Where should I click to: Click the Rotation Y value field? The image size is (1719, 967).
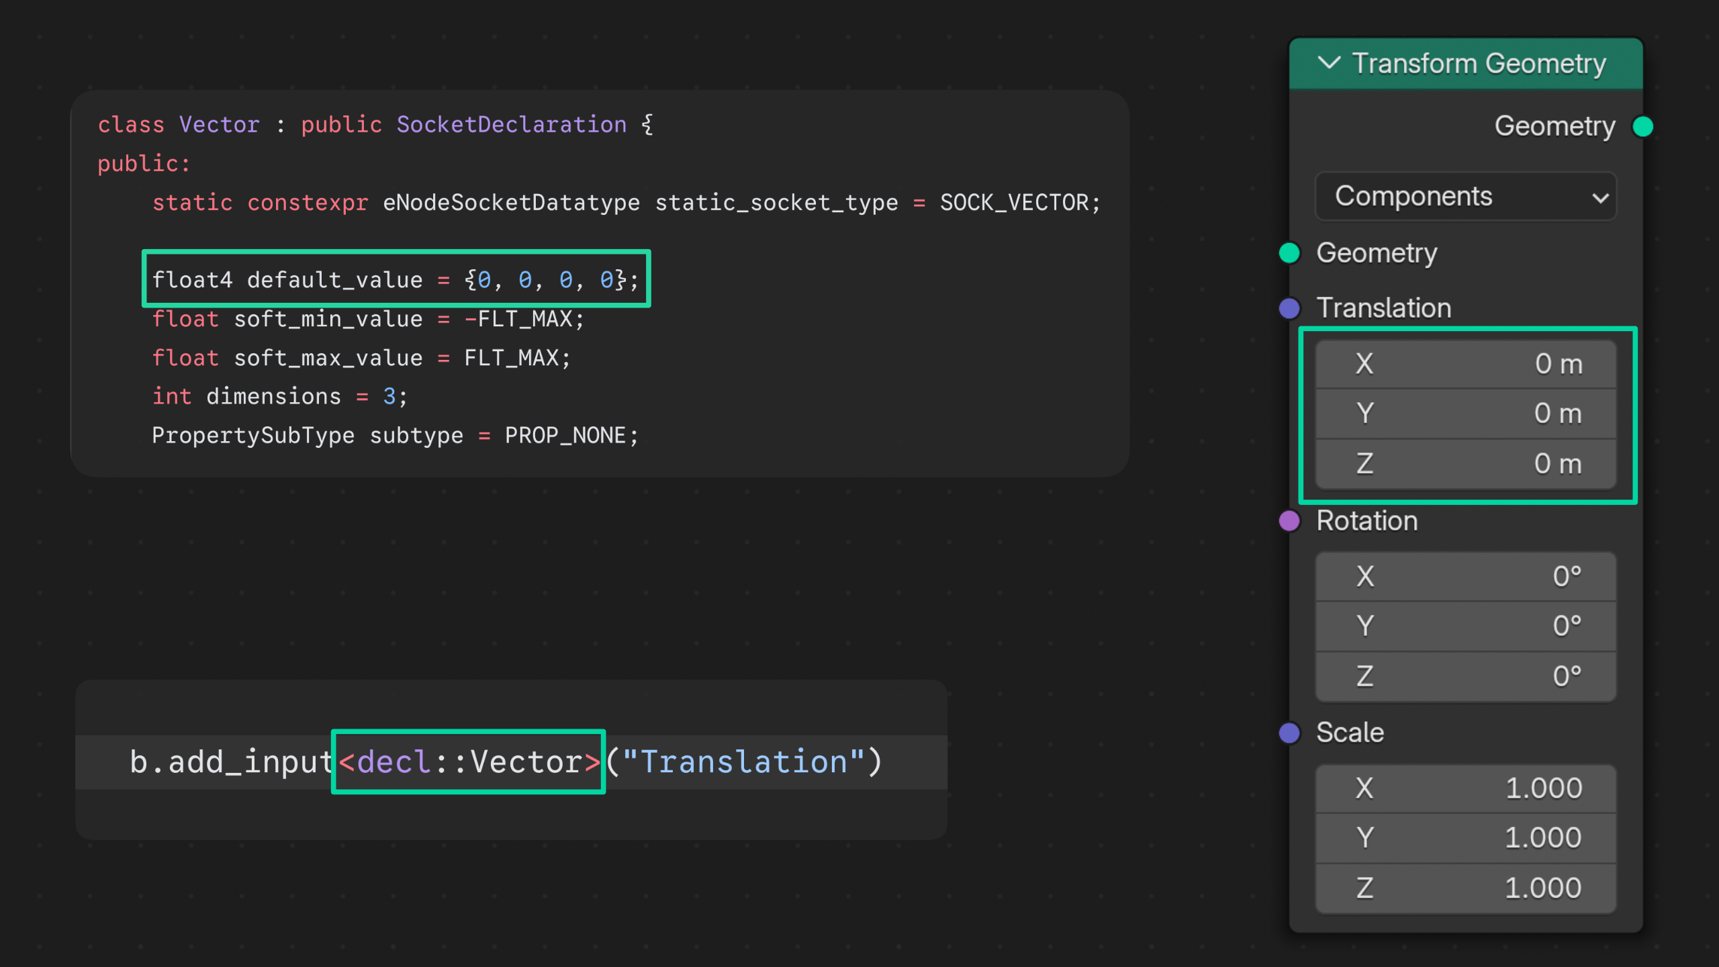click(1465, 626)
